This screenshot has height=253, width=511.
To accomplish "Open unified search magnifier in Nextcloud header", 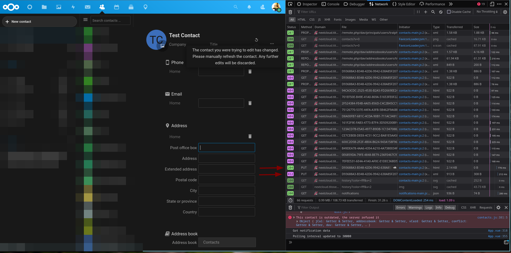I will [236, 7].
